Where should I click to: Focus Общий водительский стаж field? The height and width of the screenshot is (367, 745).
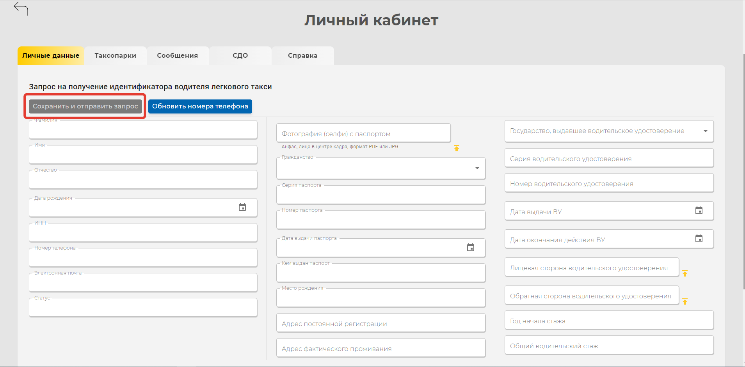(609, 345)
